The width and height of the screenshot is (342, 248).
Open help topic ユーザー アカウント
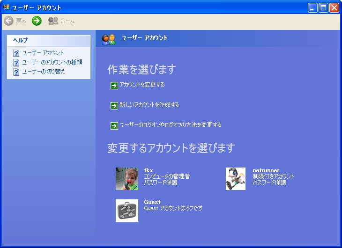(x=43, y=53)
